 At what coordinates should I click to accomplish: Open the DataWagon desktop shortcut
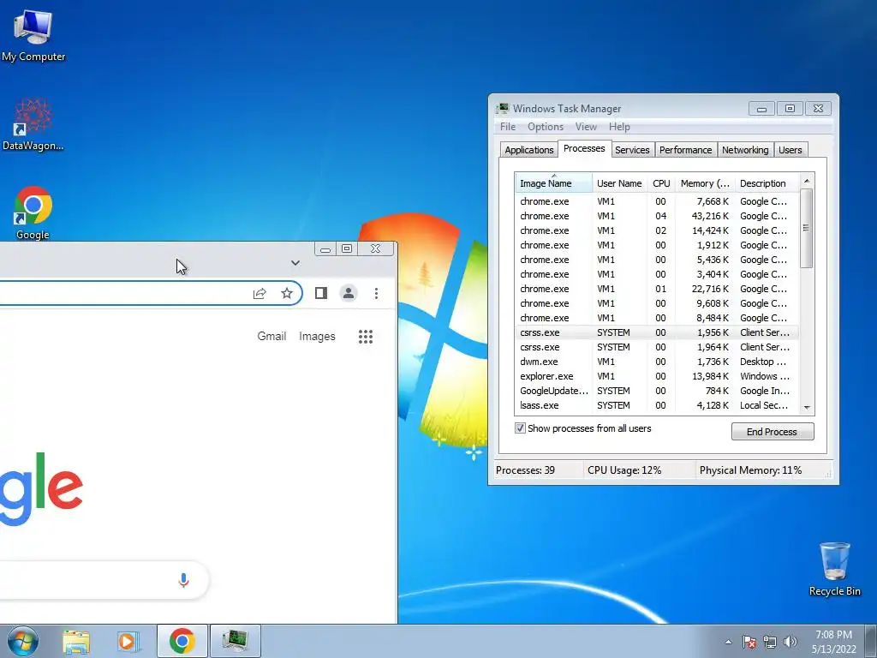(x=33, y=124)
